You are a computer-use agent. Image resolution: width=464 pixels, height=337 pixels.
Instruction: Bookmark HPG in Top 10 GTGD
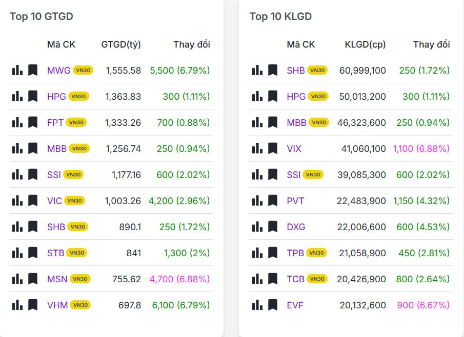[33, 96]
